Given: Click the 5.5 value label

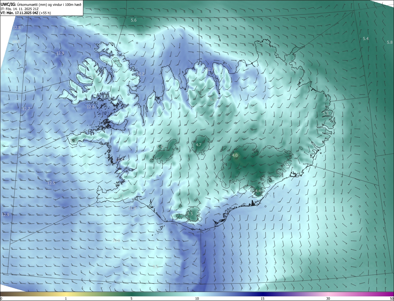Looking at the screenshot, I should pos(190,214).
